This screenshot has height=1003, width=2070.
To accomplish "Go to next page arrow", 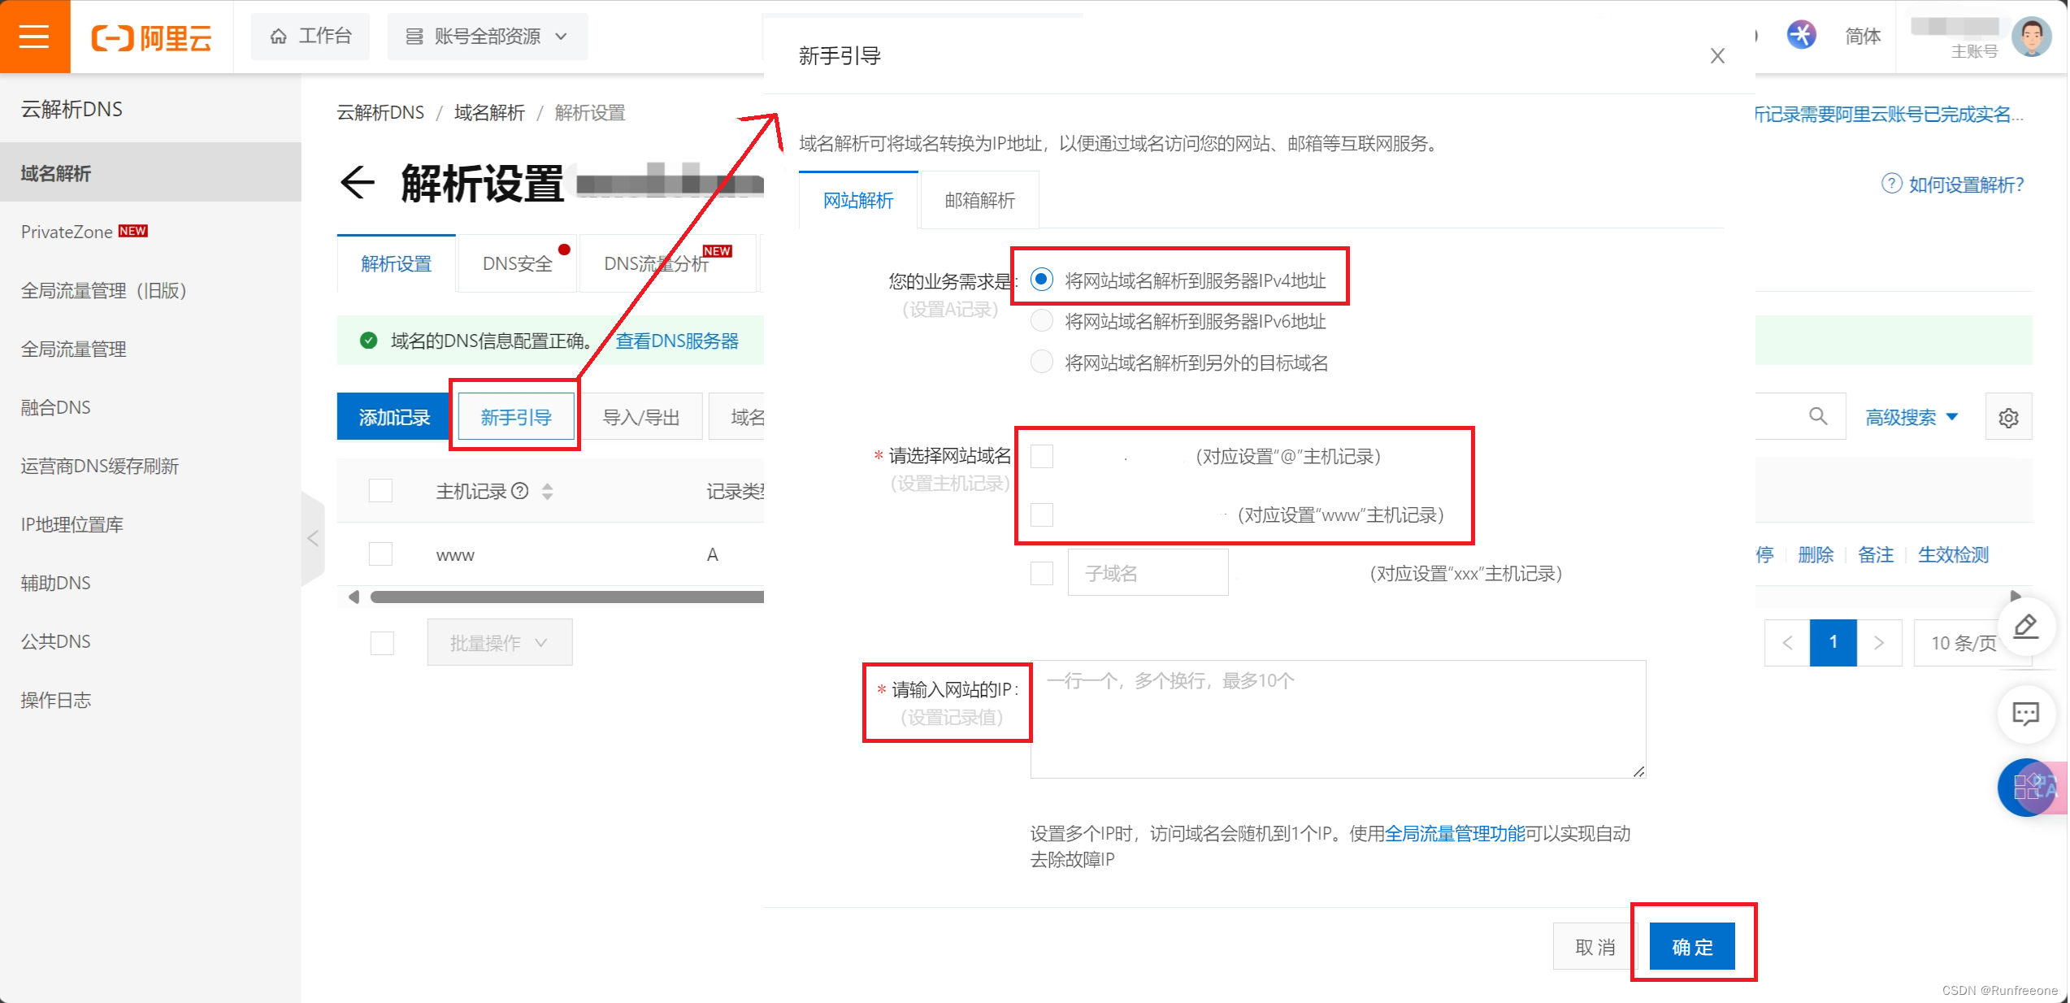I will pyautogui.click(x=1879, y=642).
